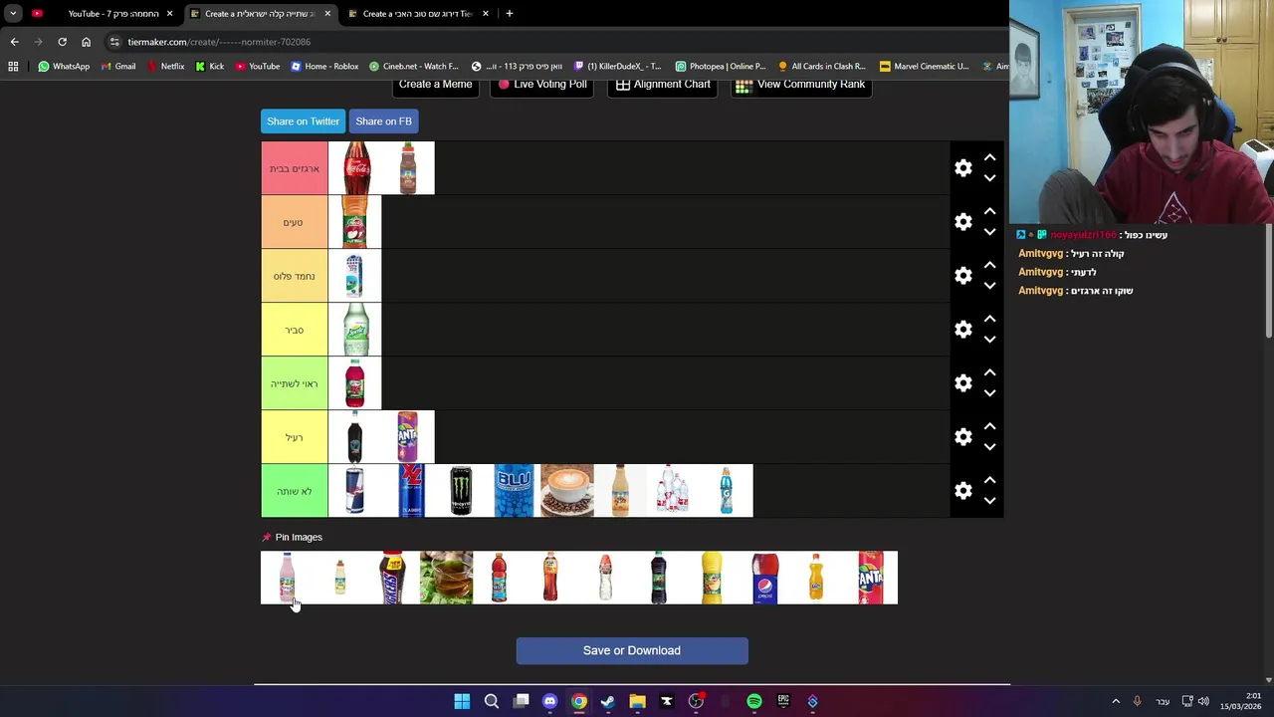Move the סביר tier up
Screen dimensions: 1274x717
(x=989, y=319)
